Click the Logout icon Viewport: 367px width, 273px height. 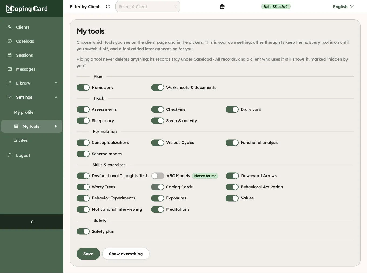10,155
